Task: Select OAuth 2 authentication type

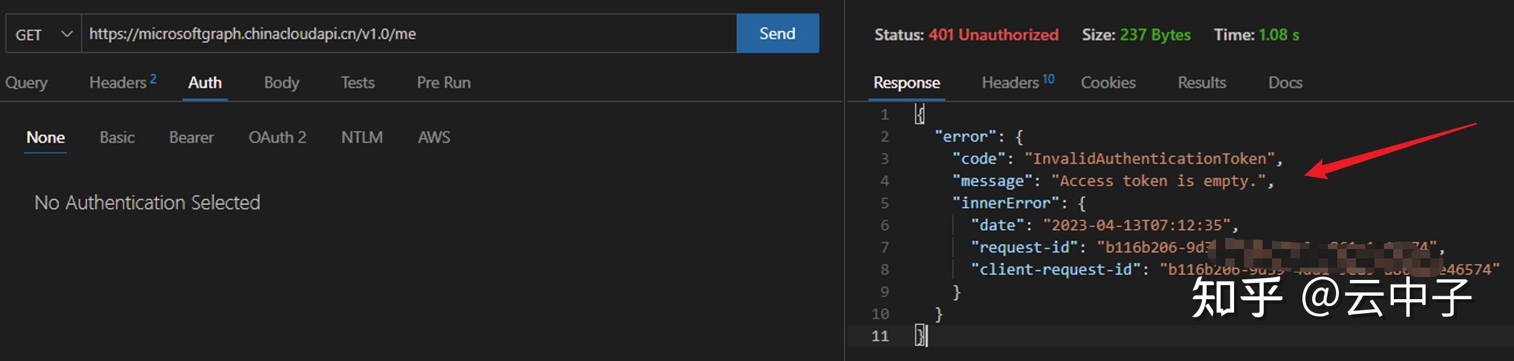Action: (277, 138)
